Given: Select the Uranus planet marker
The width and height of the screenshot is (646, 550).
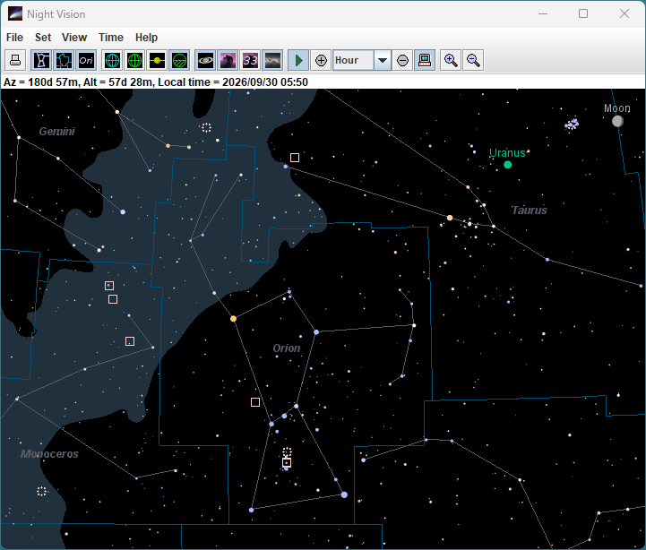Looking at the screenshot, I should tap(507, 165).
